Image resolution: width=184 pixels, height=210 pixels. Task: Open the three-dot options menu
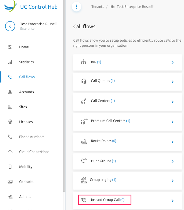(x=77, y=7)
